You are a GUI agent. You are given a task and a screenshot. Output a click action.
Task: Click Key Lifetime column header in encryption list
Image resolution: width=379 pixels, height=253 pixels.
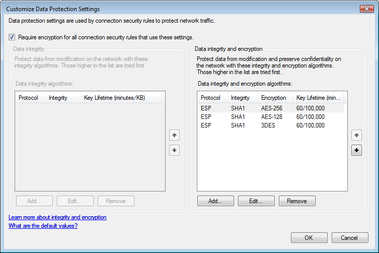click(x=318, y=98)
